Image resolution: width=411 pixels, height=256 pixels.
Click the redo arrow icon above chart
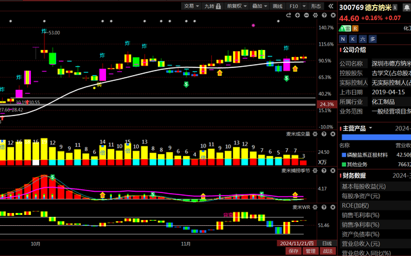[288, 15]
